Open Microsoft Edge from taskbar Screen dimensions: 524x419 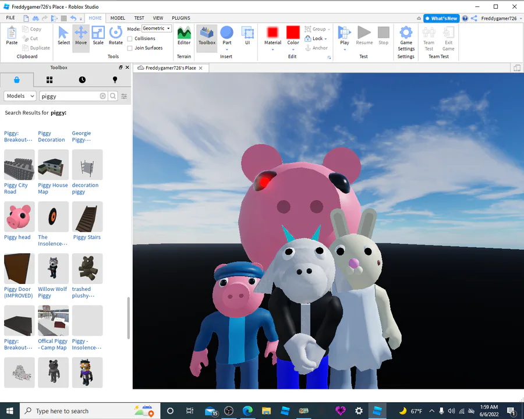(x=247, y=411)
